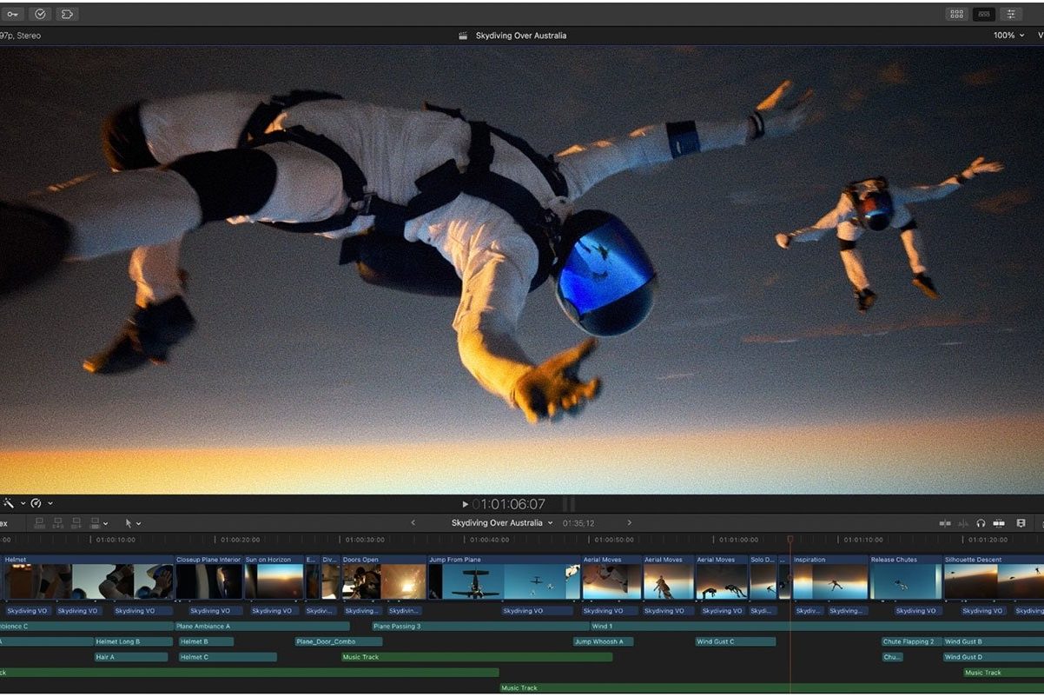Go back in timeline history
Viewport: 1044px width, 697px height.
point(413,523)
